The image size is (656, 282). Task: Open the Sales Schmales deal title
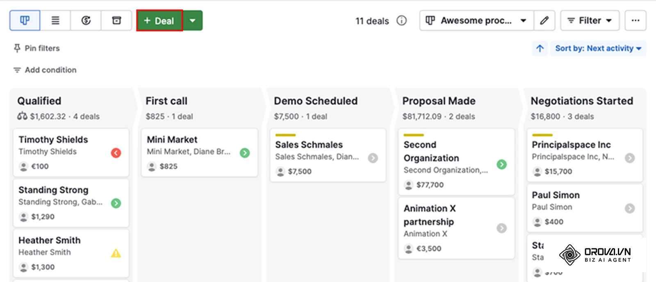click(309, 145)
